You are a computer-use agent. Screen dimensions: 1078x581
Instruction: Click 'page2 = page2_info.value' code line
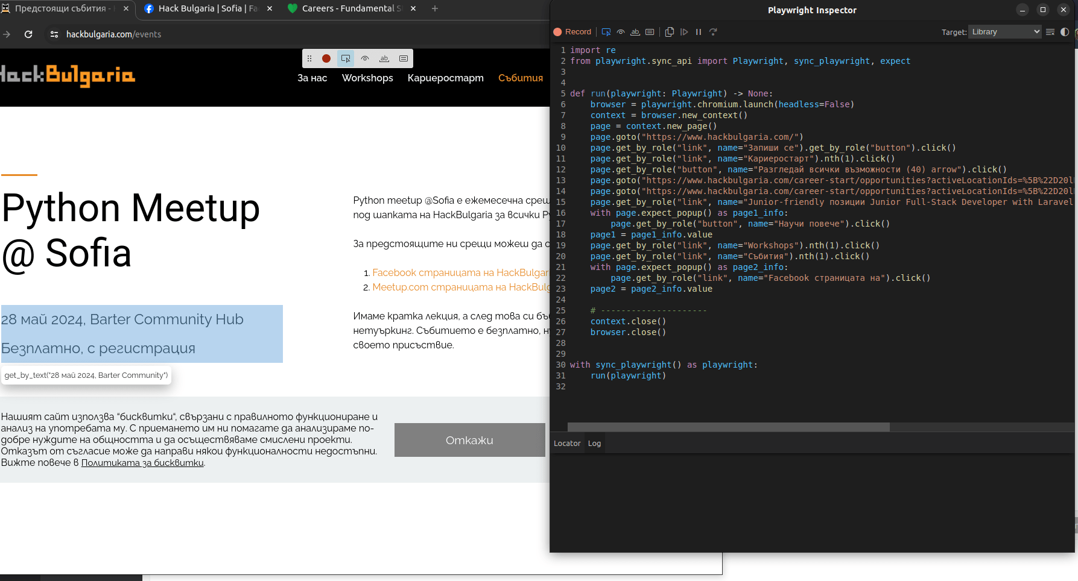tap(652, 289)
